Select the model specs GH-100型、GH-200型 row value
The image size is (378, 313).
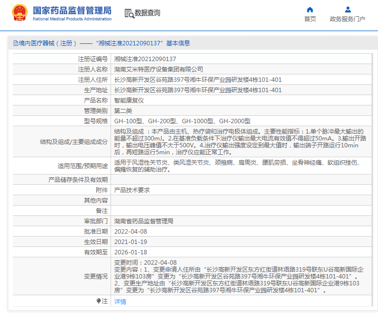tap(182, 121)
